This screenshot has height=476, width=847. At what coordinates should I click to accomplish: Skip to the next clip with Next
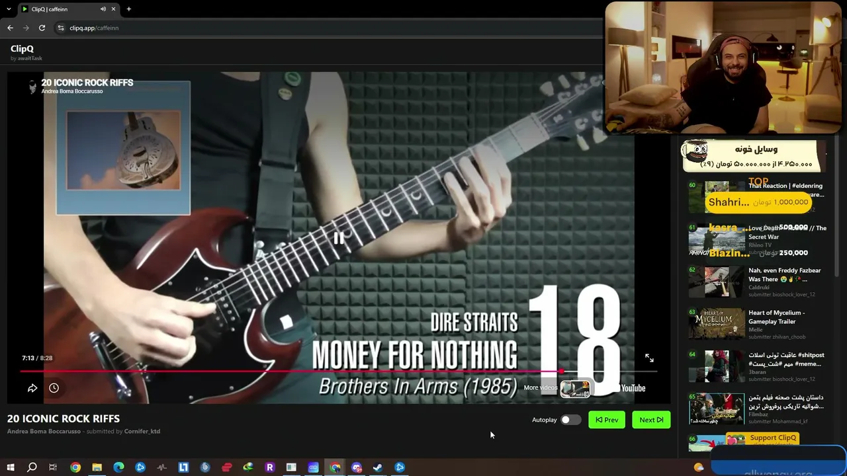tap(651, 420)
